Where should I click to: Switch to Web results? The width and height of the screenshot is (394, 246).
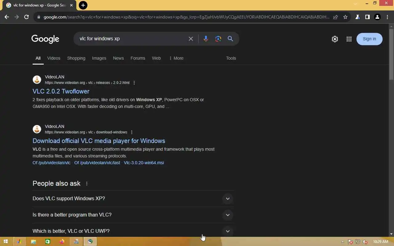pos(156,58)
